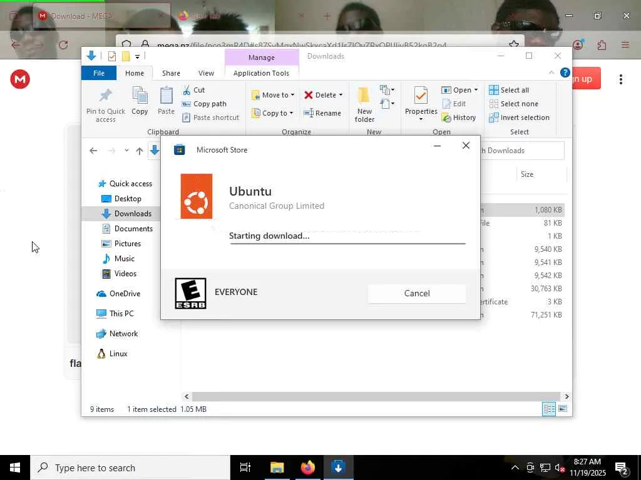Expand New item dropdown in ribbon
Image resolution: width=641 pixels, height=480 pixels.
point(387,89)
